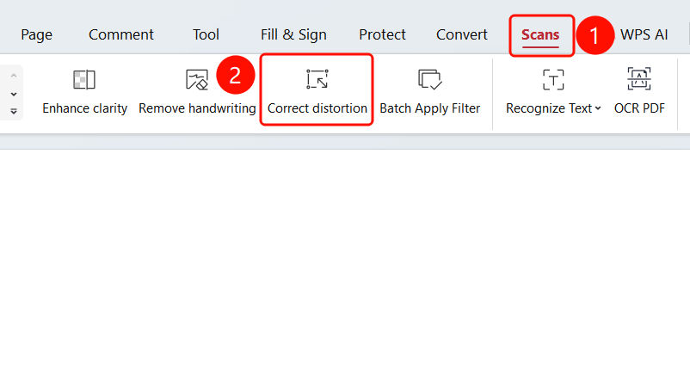
Task: Select the Fill & Sign tab
Action: coord(293,34)
